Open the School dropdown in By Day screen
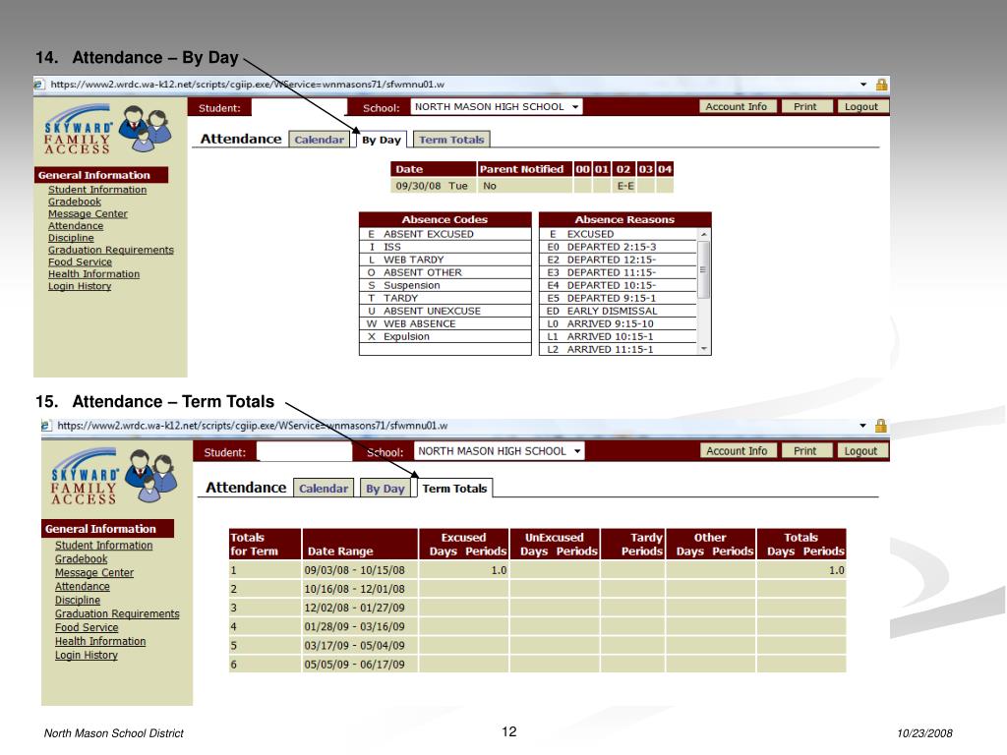 click(497, 106)
